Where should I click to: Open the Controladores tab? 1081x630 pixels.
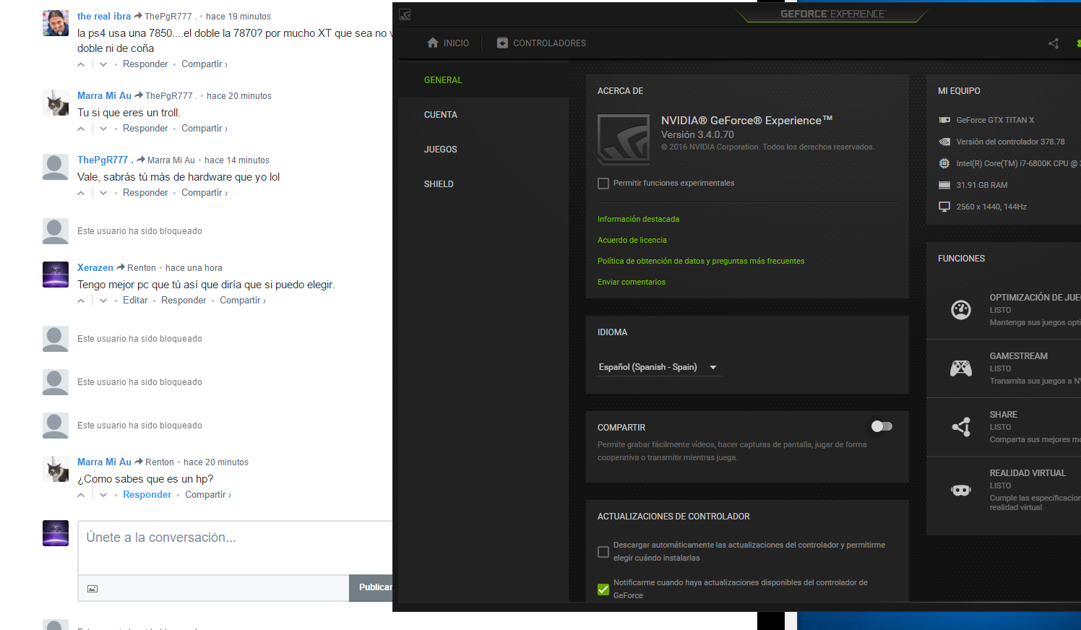coord(541,43)
